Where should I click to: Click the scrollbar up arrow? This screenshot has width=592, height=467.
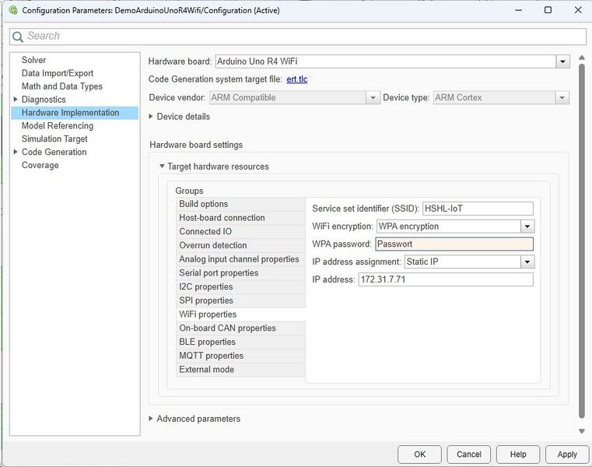point(582,58)
